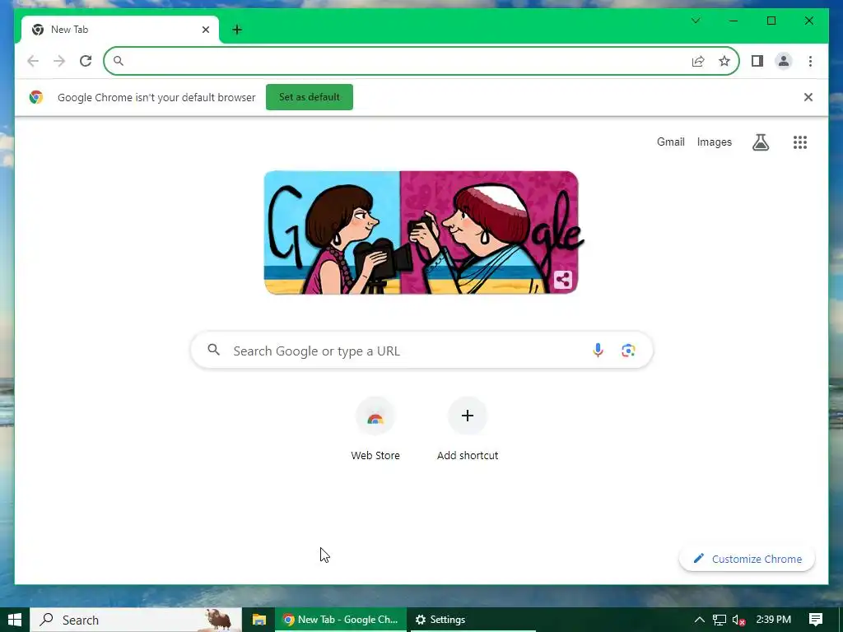843x632 pixels.
Task: Expand the tab search chevron
Action: pos(696,21)
